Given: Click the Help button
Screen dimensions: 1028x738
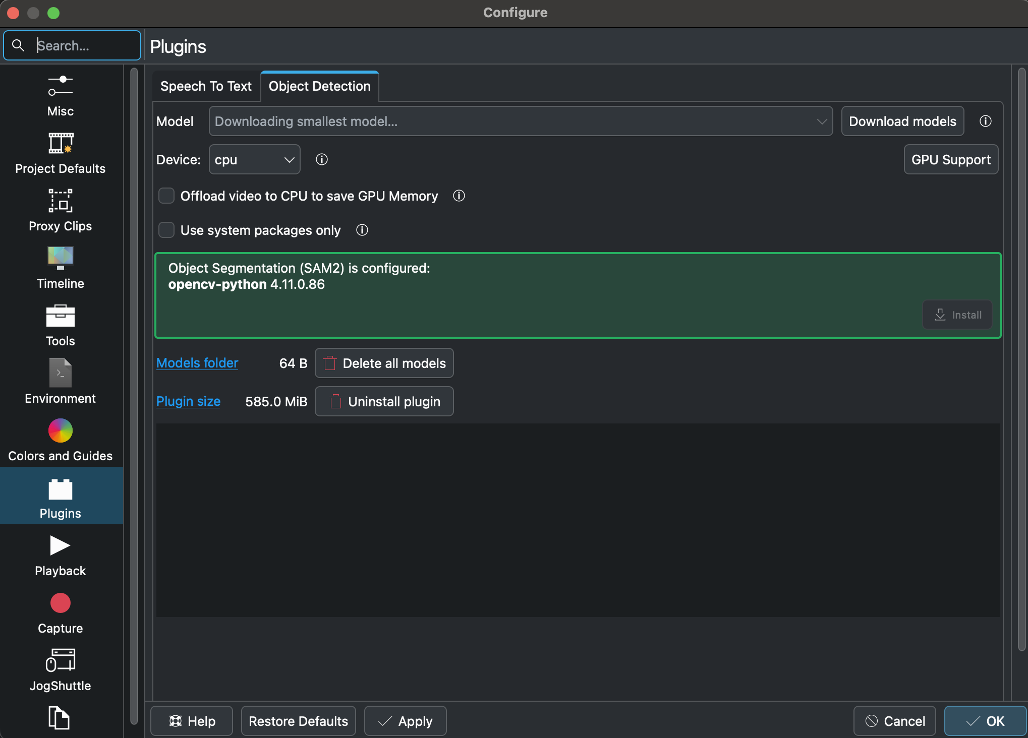Looking at the screenshot, I should (192, 721).
